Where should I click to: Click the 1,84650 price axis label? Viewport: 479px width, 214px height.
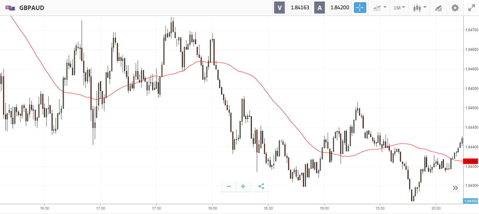(472, 50)
